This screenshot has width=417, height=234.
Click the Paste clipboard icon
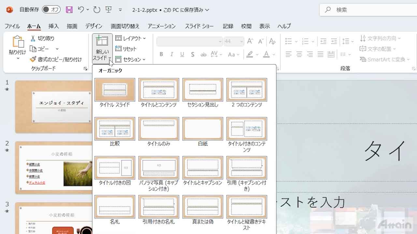[x=18, y=42]
